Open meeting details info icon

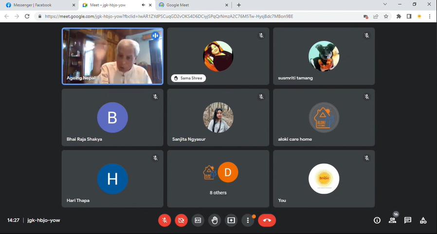point(377,220)
